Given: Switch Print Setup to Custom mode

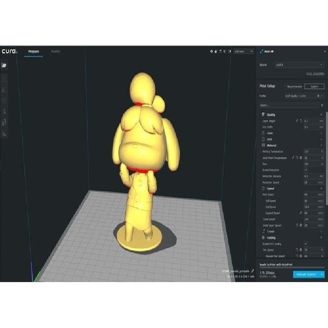Looking at the screenshot, I should [314, 87].
